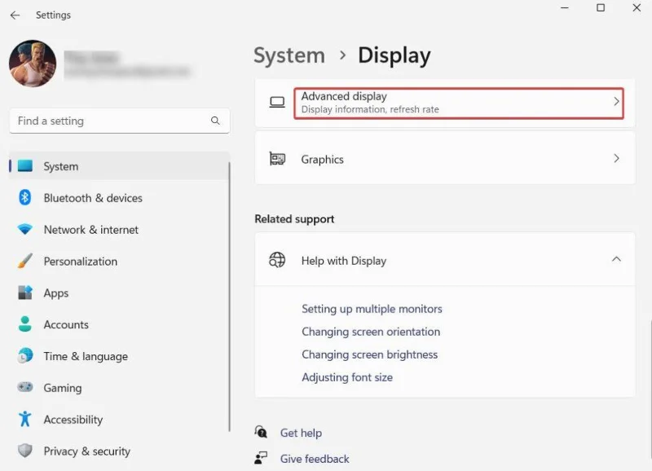Open the Personalization section

[x=80, y=262]
